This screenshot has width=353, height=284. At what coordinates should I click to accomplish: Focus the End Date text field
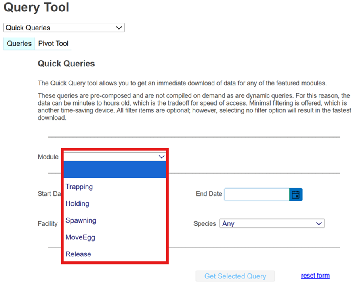point(256,195)
